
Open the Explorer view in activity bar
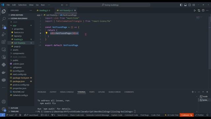(x=4, y=11)
